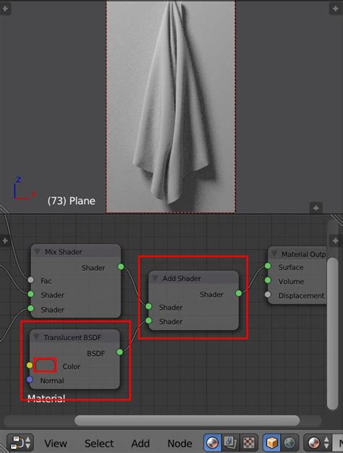The image size is (343, 453).
Task: Click the Mix Shader Fac socket
Action: [x=30, y=279]
